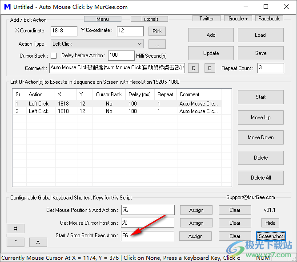Clear shortcut for Get Mouse Cursor Position
The height and width of the screenshot is (262, 297).
tap(235, 223)
